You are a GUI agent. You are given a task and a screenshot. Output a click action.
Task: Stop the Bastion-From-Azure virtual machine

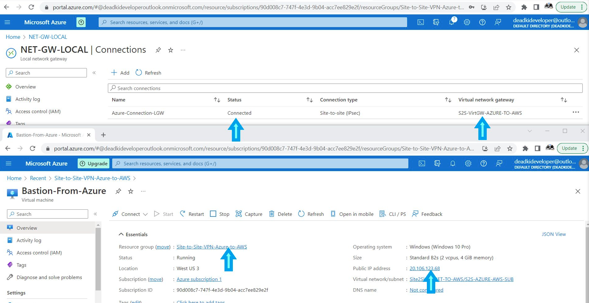coord(220,214)
